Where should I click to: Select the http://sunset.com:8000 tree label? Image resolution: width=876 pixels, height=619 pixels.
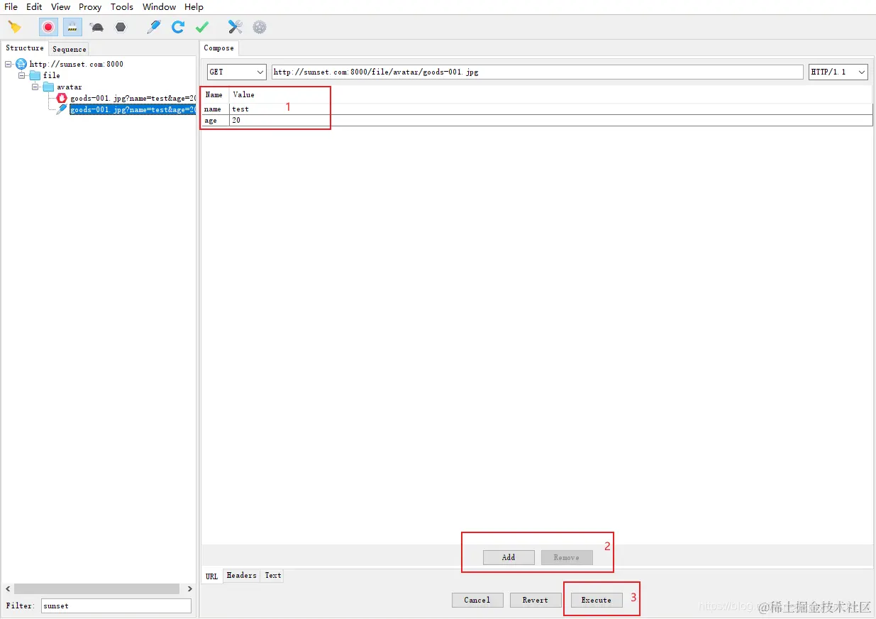tap(77, 64)
